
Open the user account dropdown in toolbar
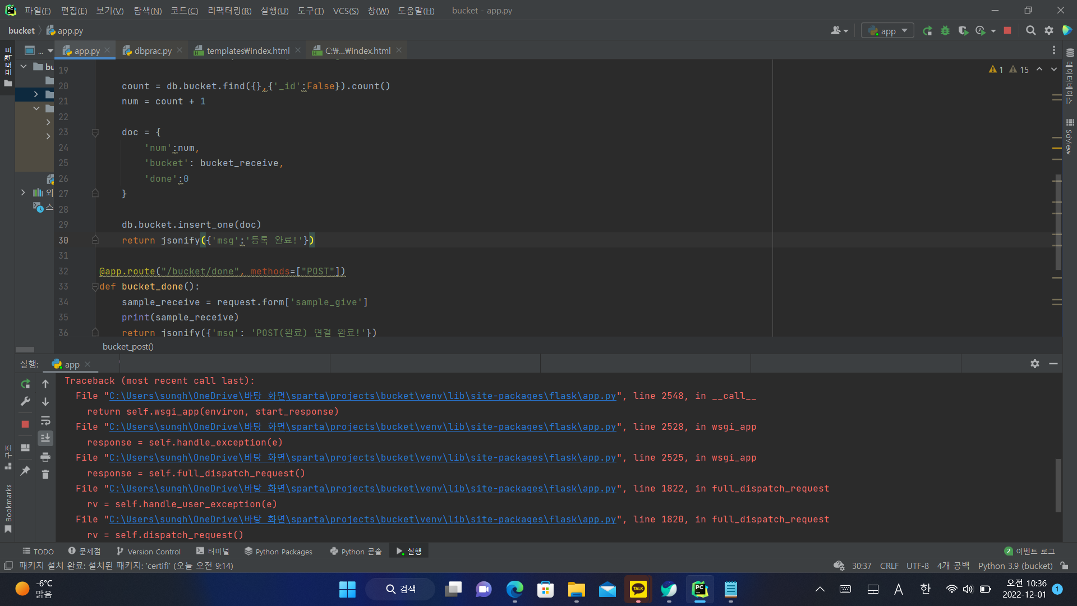[x=839, y=31]
